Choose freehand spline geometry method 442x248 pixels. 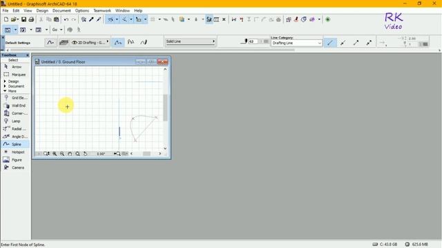tap(144, 43)
